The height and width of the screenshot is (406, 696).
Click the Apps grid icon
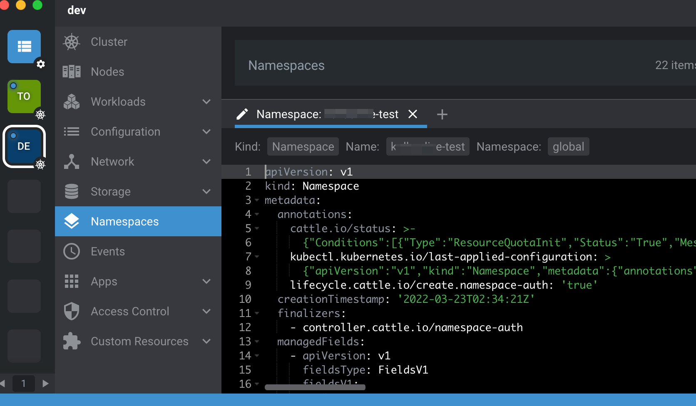(72, 281)
